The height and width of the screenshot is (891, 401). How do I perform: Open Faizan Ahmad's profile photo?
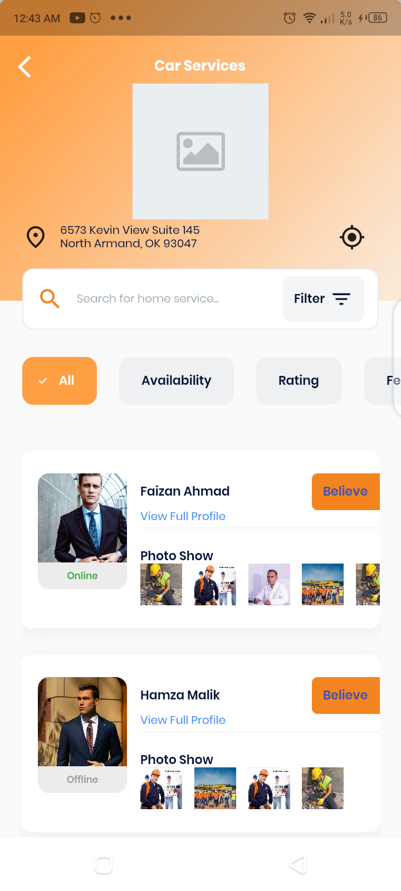tap(82, 518)
